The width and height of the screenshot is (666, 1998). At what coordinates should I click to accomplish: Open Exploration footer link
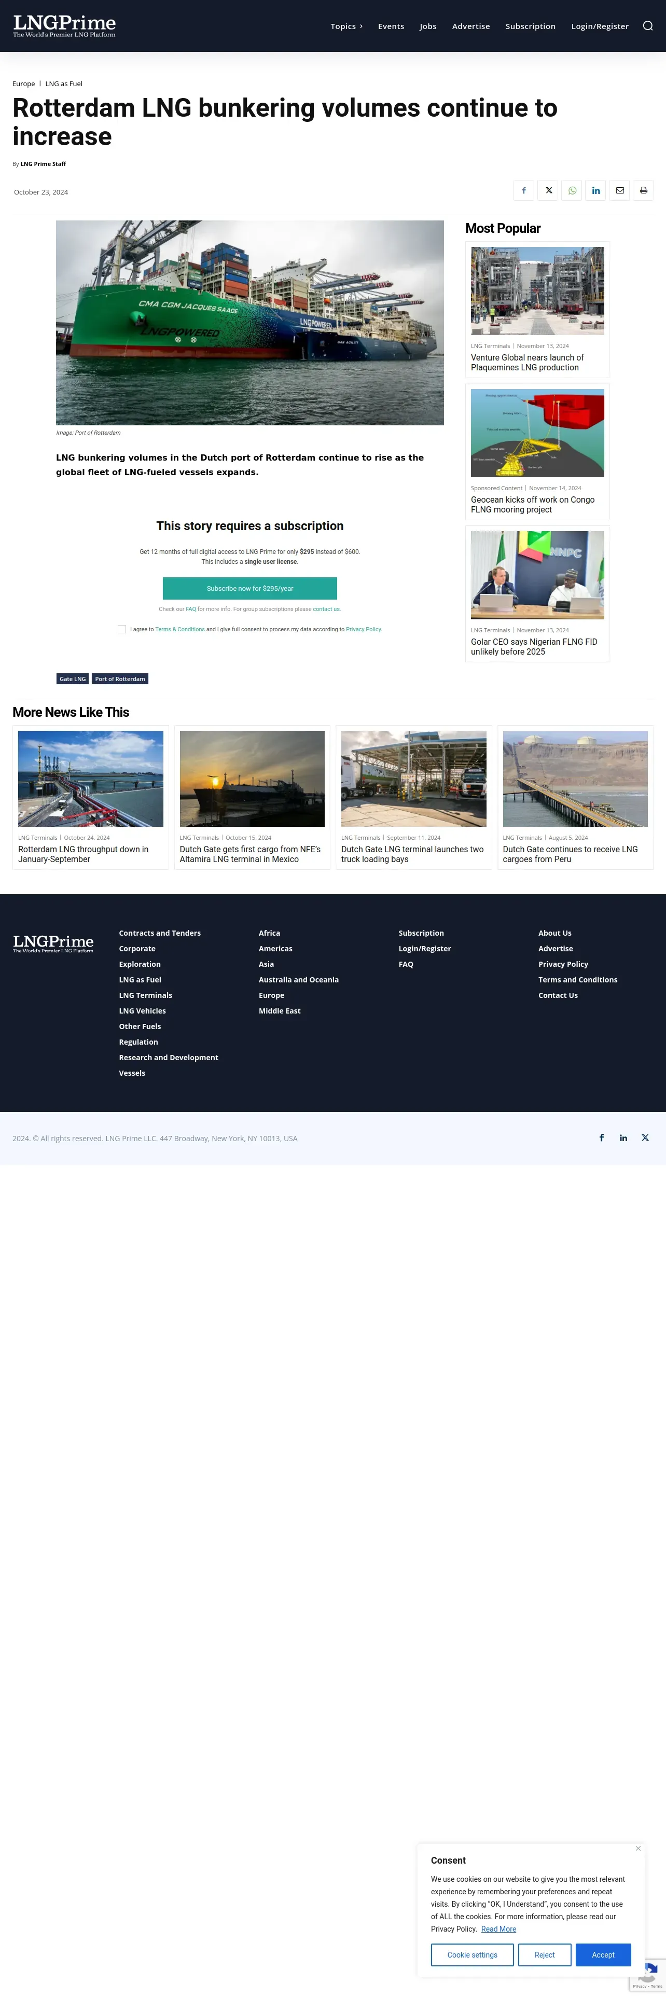point(140,964)
